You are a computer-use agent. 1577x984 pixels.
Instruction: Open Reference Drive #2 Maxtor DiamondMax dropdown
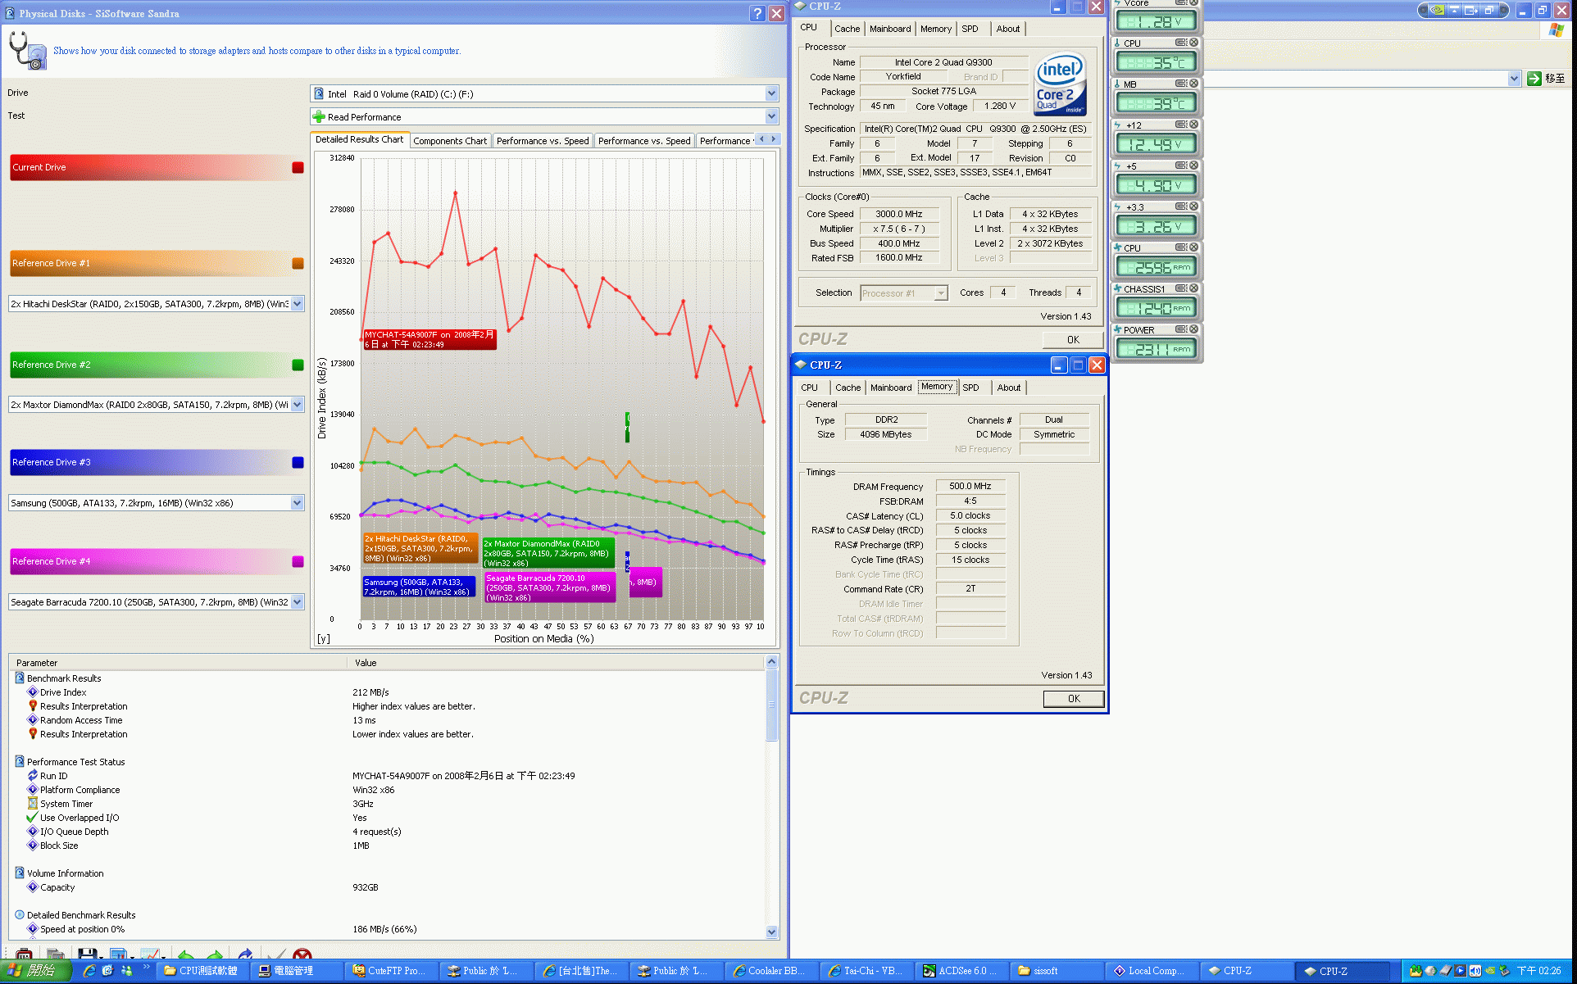pos(298,404)
